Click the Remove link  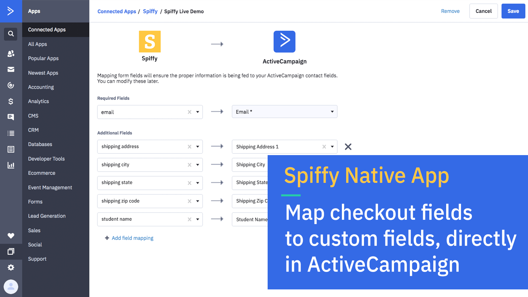[450, 11]
